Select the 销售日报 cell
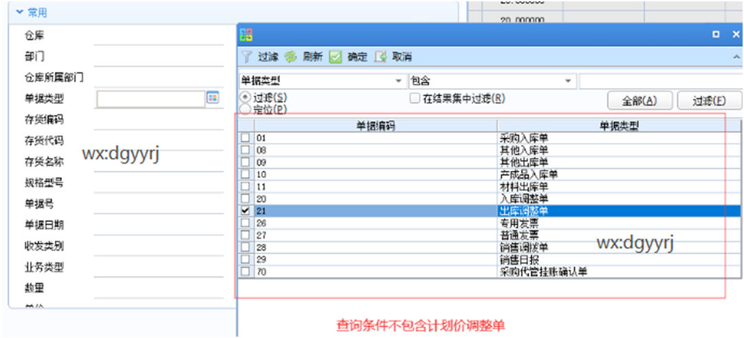 (620, 259)
